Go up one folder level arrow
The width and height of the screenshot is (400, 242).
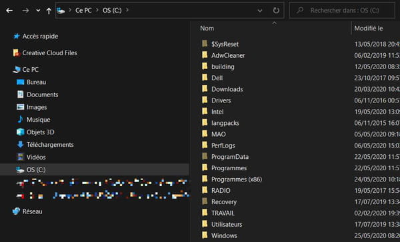click(x=49, y=11)
